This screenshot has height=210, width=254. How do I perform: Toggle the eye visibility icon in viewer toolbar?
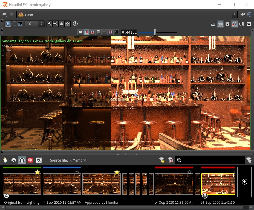[249, 24]
